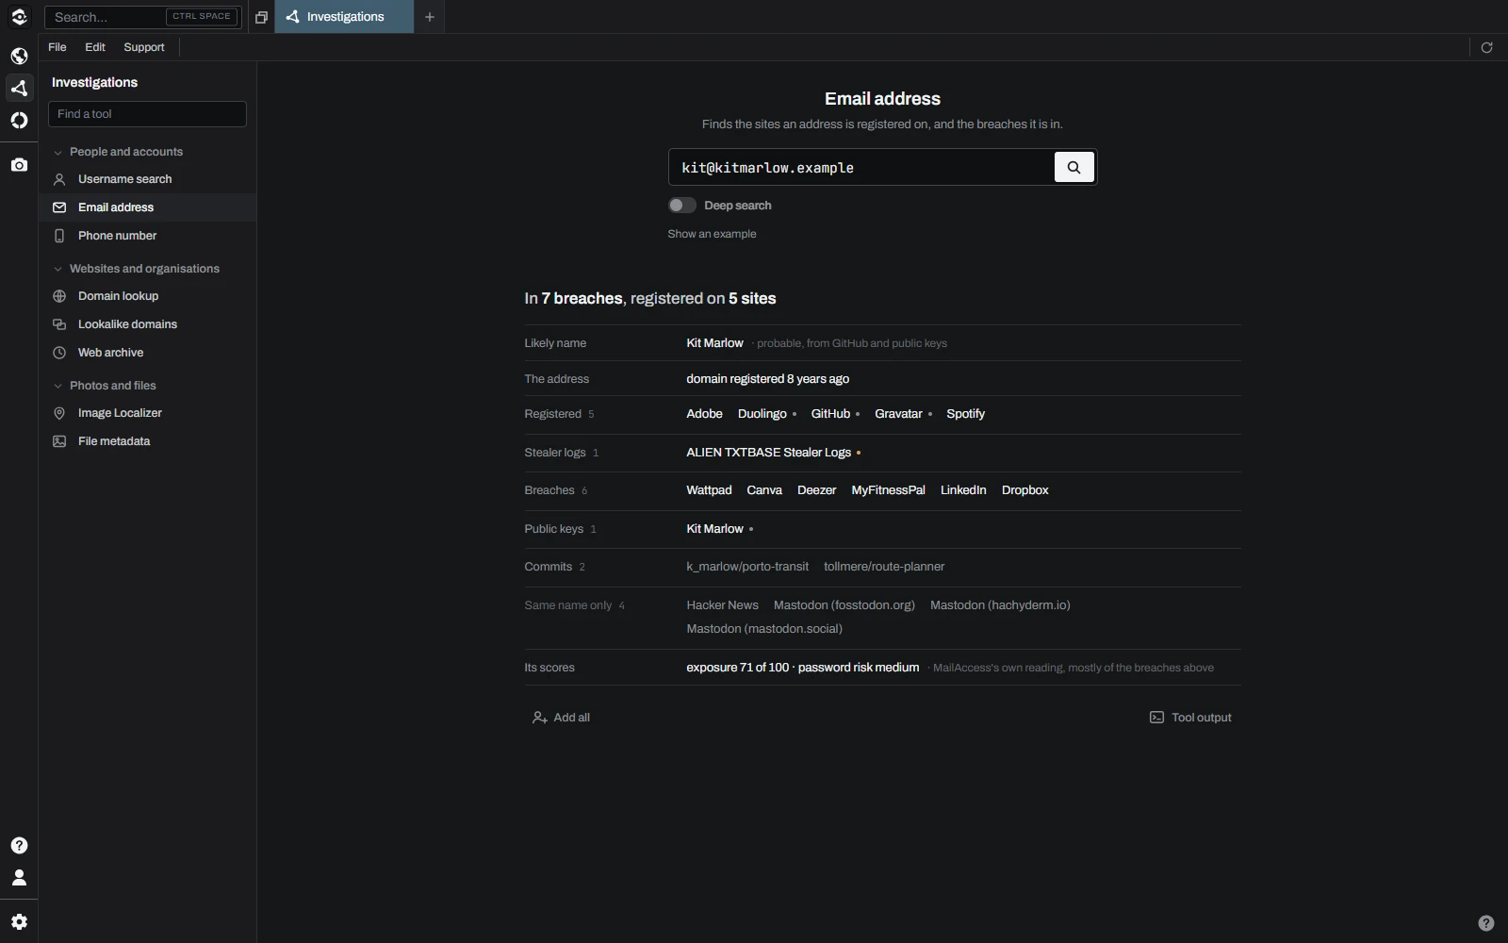Viewport: 1508px width, 943px height.
Task: Click the windows overview icon beside the search box
Action: point(261,17)
